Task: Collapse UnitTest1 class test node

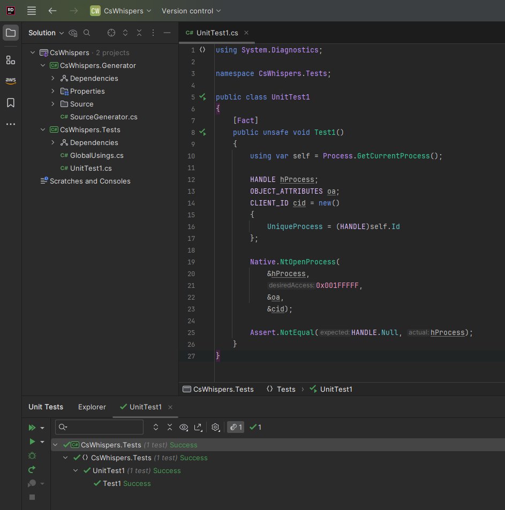Action: (76, 470)
